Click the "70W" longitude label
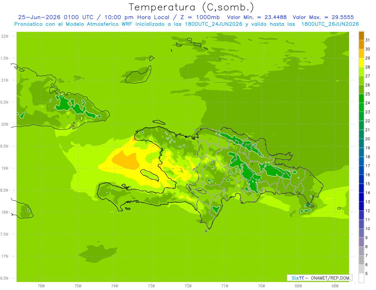This screenshot has width=376, height=290. click(262, 286)
